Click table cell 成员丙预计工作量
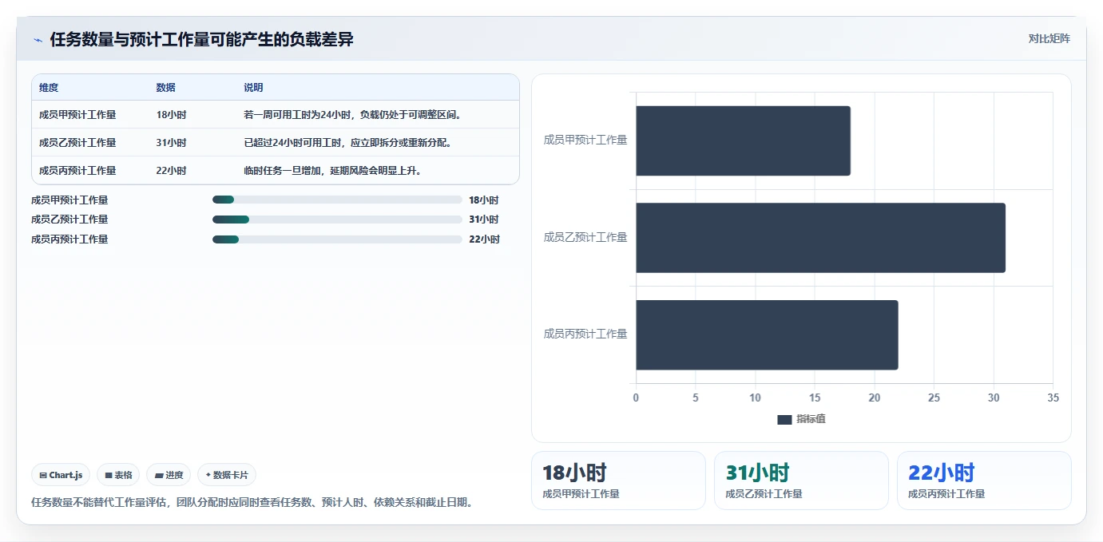1103x542 pixels. (77, 171)
